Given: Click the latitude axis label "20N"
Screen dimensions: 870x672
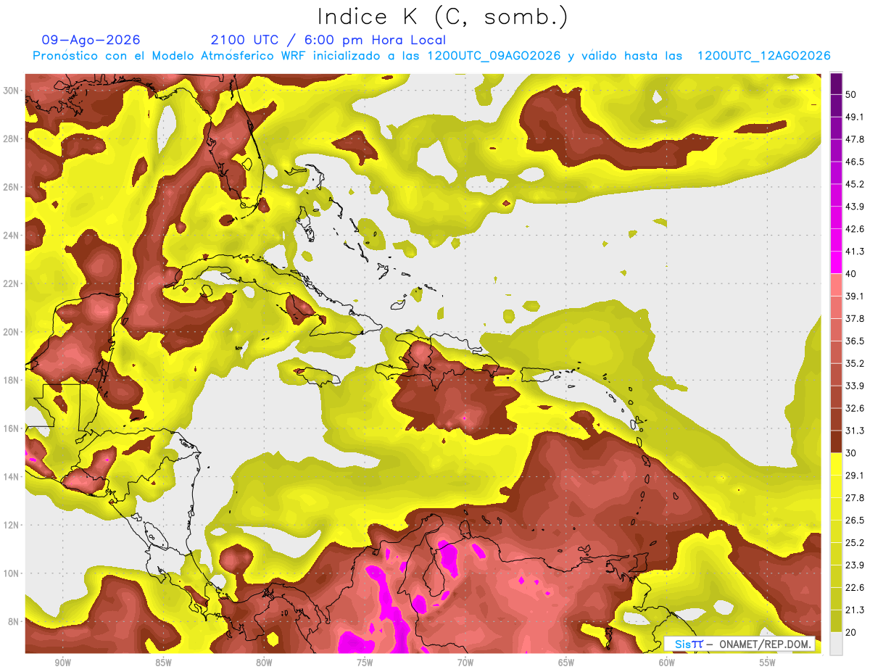Looking at the screenshot, I should [11, 332].
